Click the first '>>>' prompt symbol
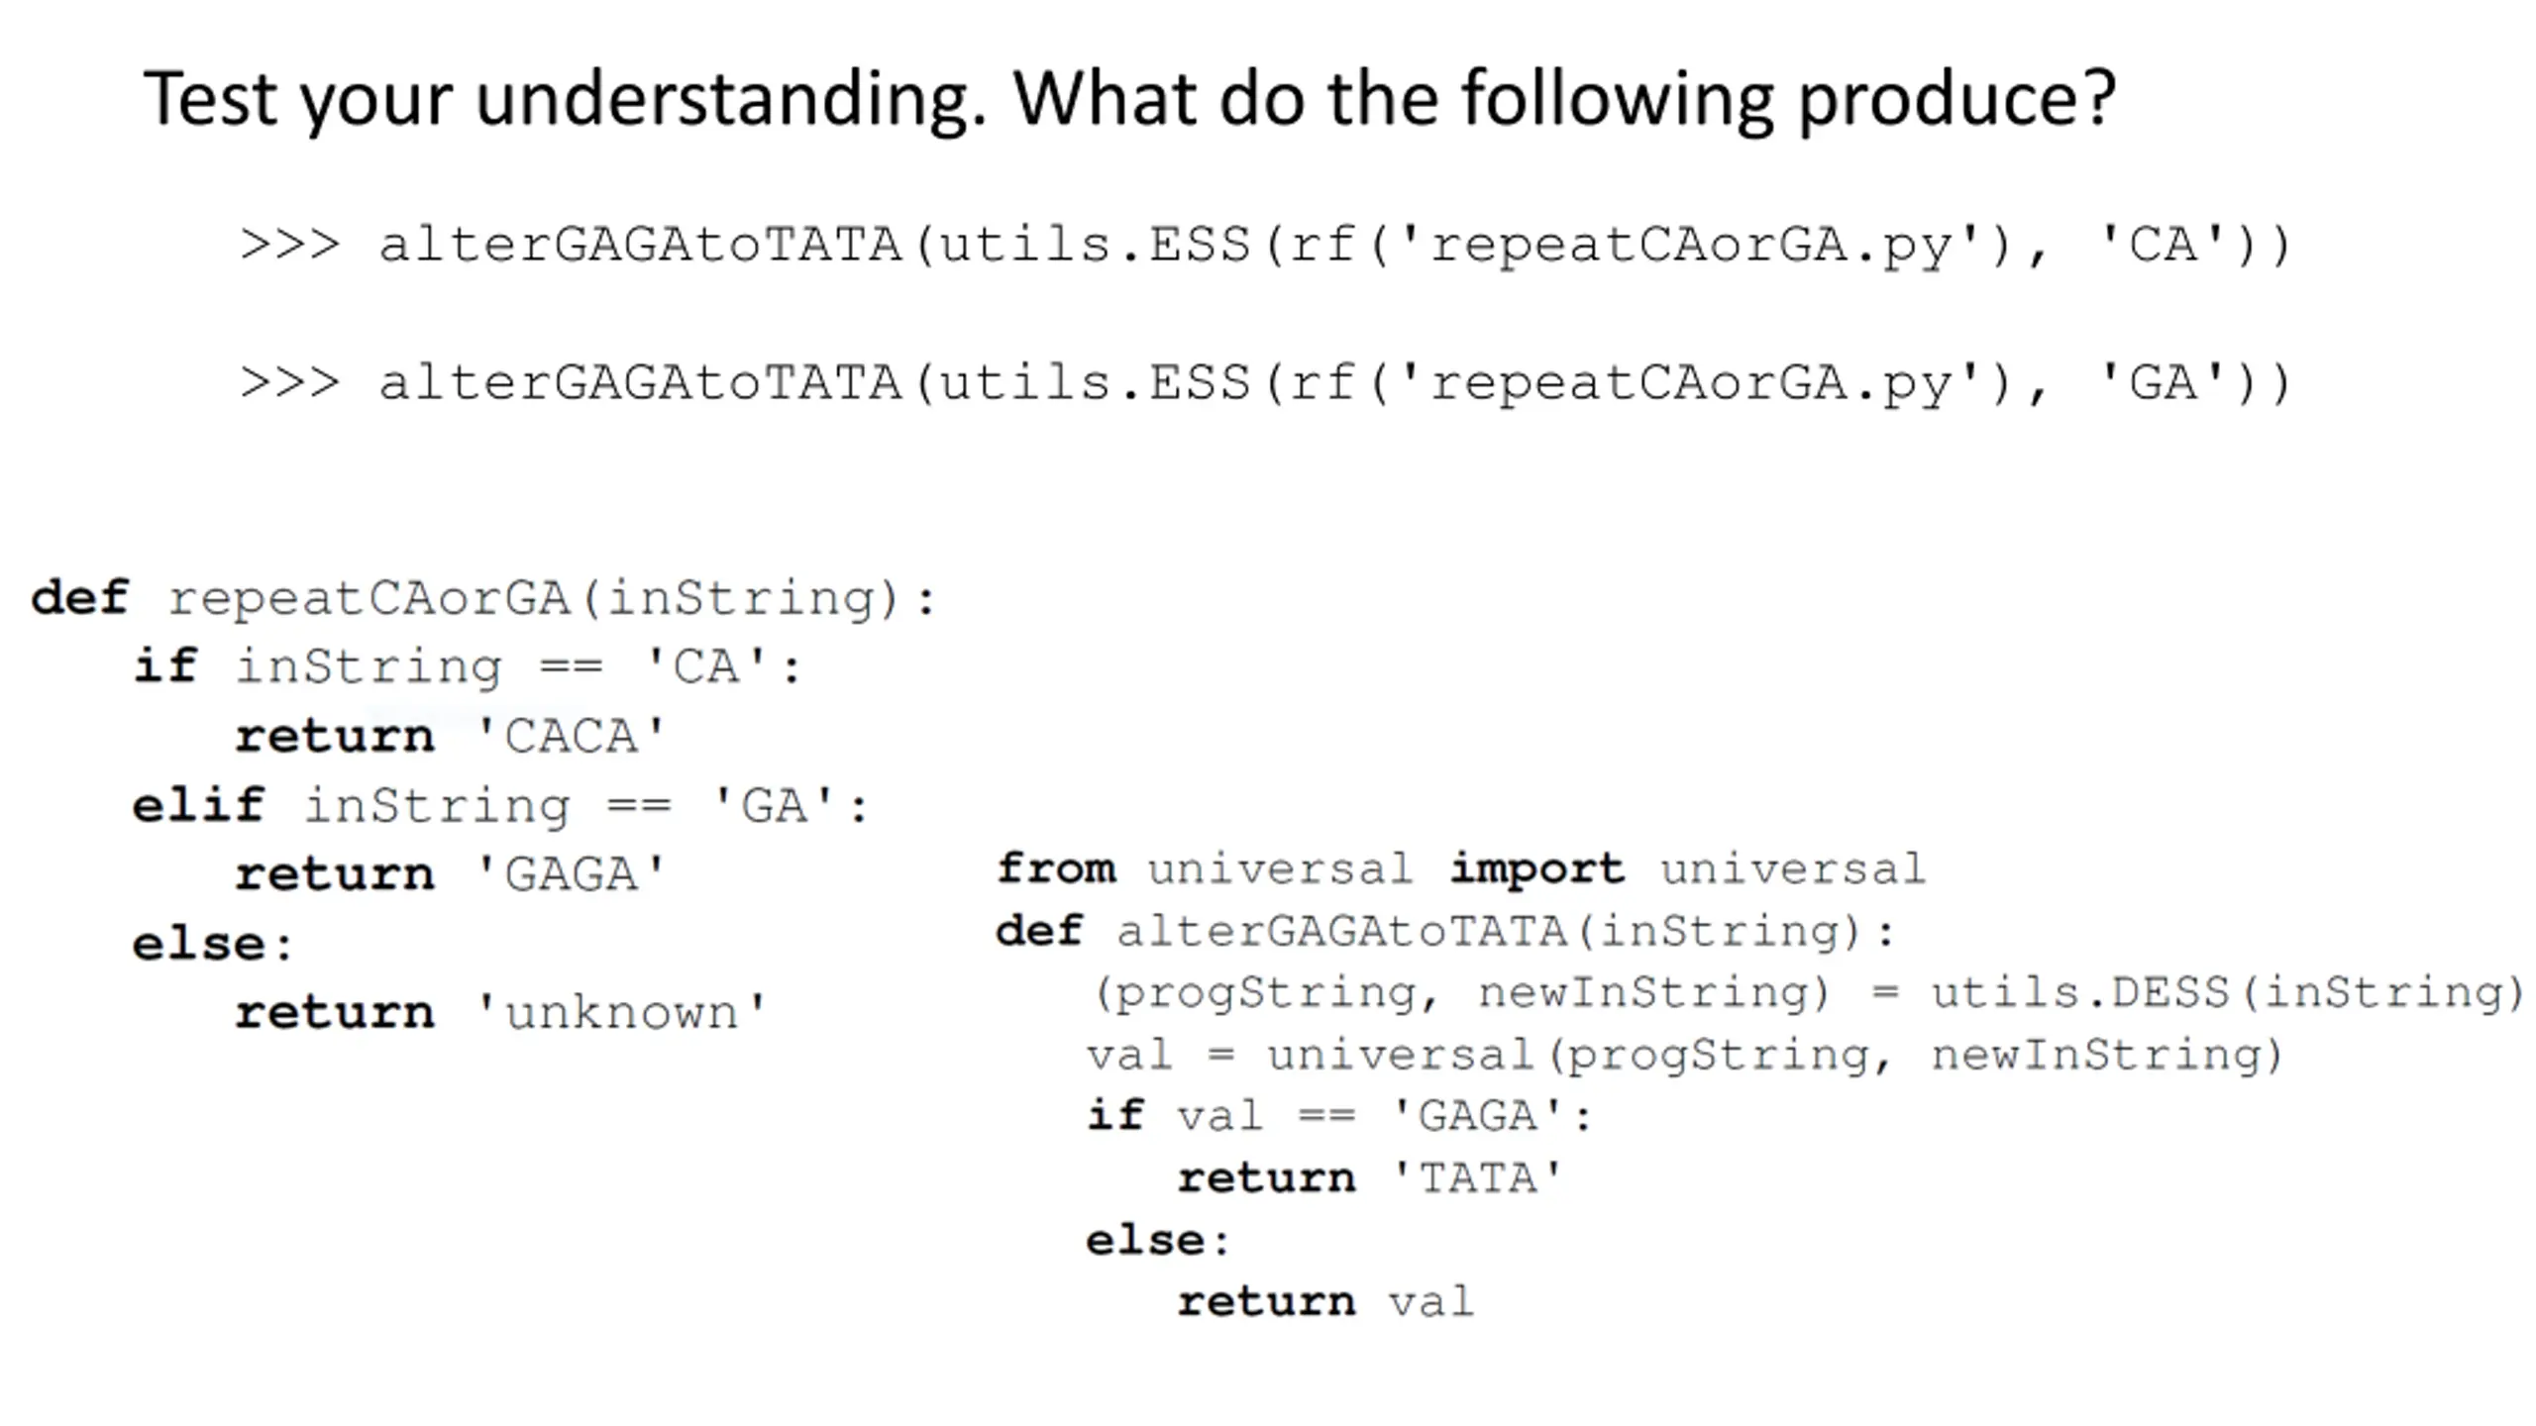The width and height of the screenshot is (2536, 1426). 289,245
